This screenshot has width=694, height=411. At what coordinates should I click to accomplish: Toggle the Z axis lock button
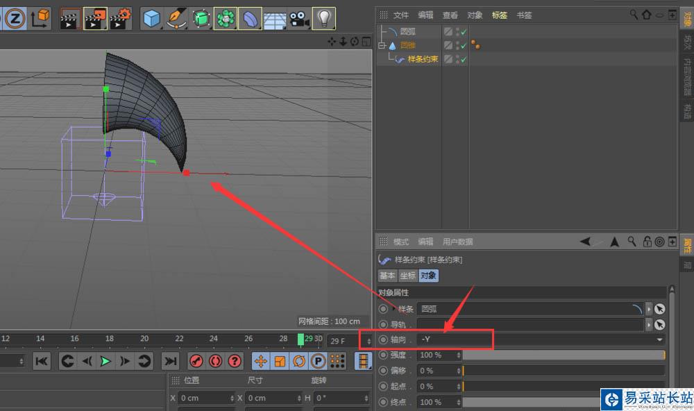click(15, 19)
